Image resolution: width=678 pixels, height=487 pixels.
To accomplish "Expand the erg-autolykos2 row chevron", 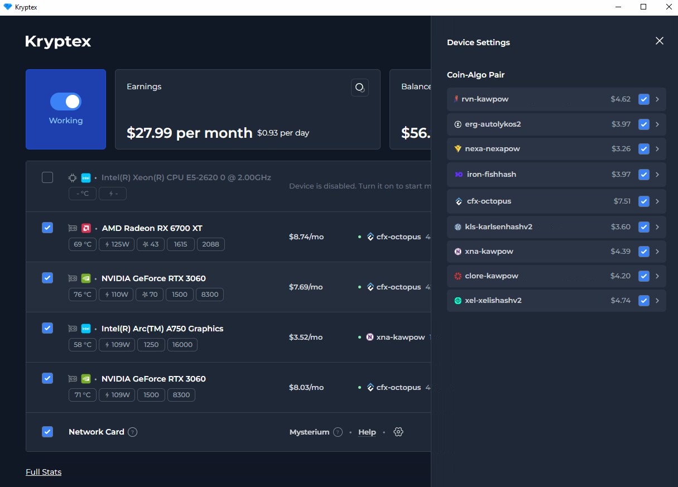I will (x=657, y=124).
